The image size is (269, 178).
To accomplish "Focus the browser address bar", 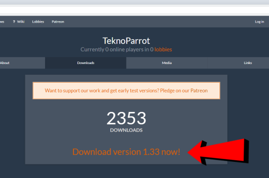I will 134,10.
